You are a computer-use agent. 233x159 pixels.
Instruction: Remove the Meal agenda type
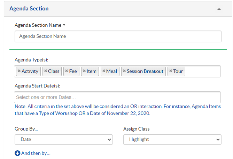[103, 71]
